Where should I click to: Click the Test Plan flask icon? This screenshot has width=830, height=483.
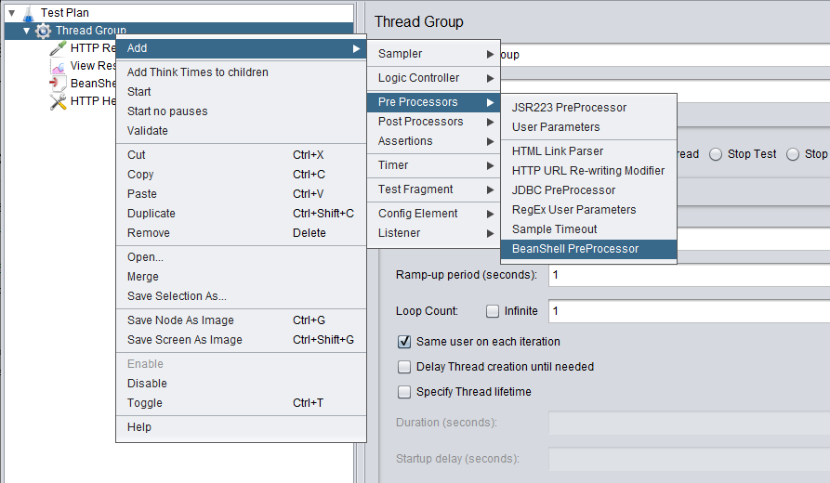[28, 13]
